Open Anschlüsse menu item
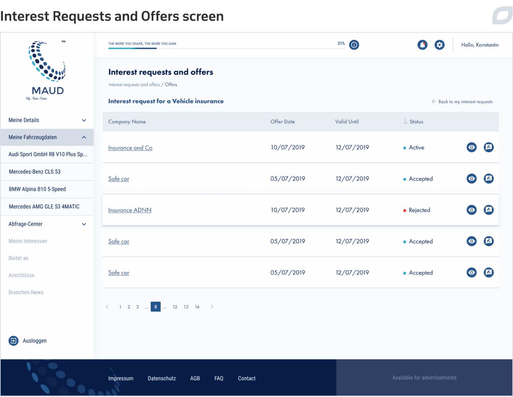This screenshot has width=513, height=397. [x=21, y=275]
